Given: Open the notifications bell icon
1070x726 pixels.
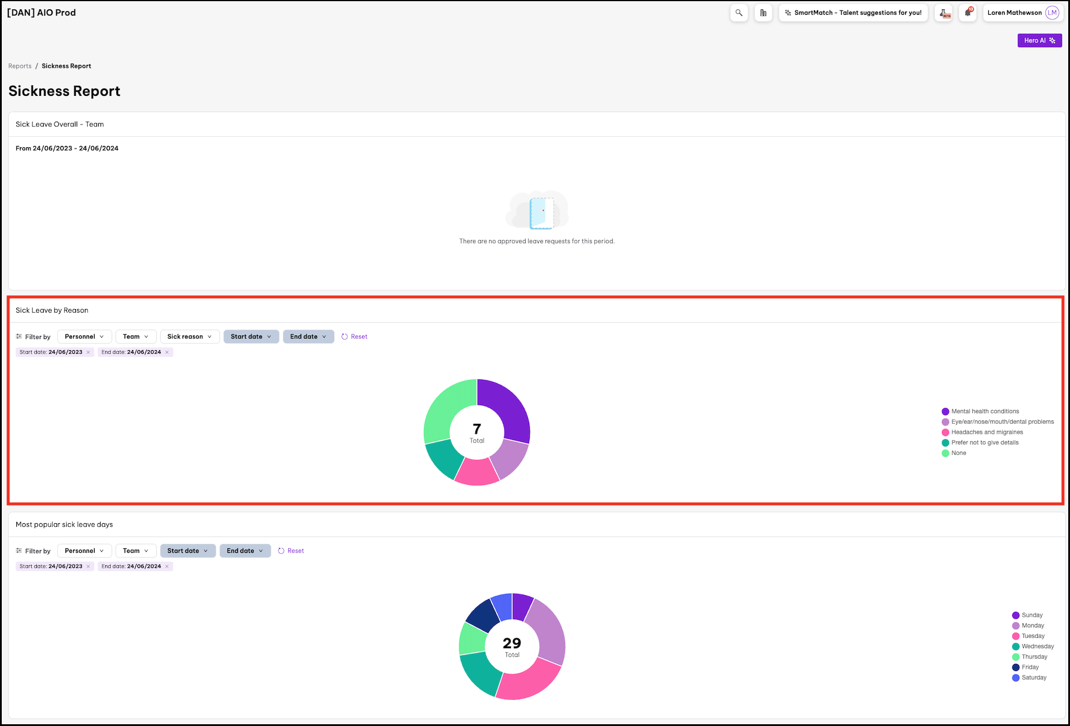Looking at the screenshot, I should tap(968, 13).
